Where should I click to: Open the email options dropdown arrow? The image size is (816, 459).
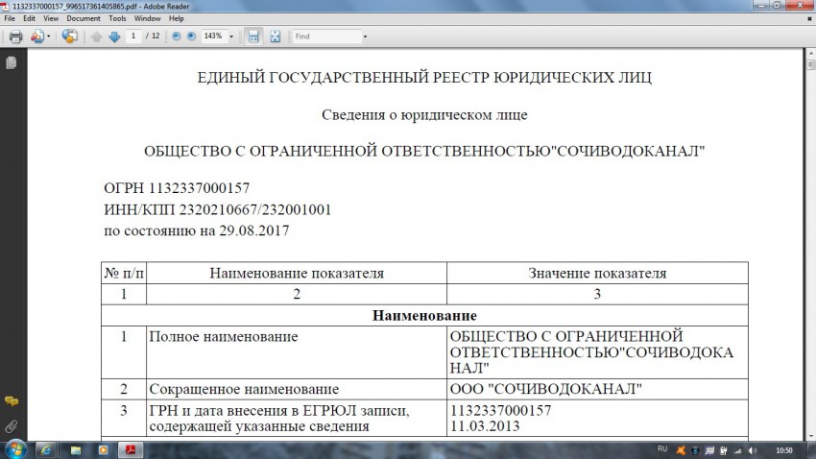(50, 36)
